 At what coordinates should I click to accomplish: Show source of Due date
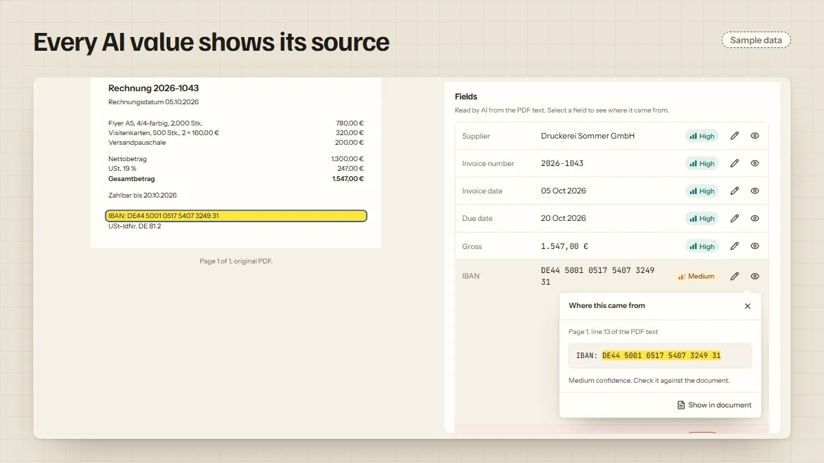tap(755, 218)
